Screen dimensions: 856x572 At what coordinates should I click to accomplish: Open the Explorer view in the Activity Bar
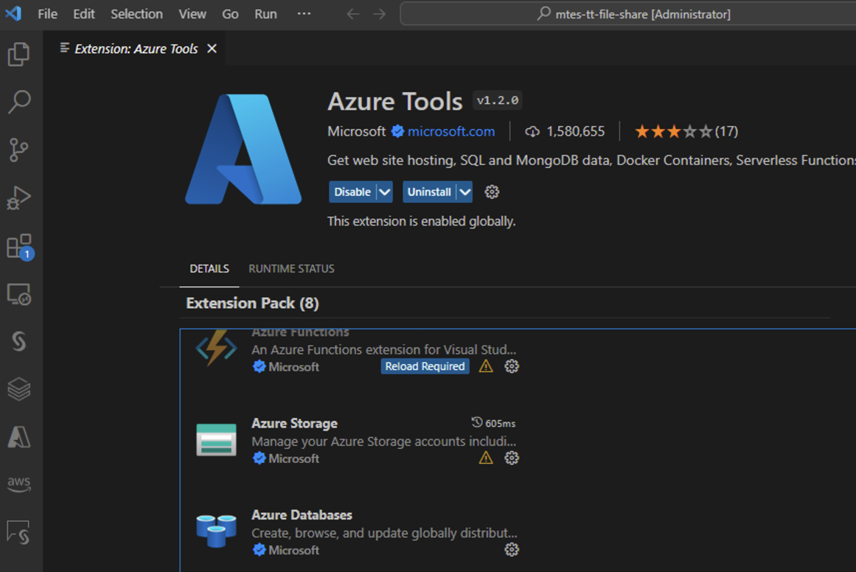20,53
